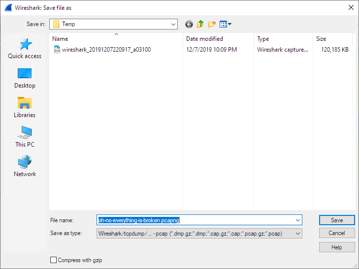Viewport: 359px width, 269px height.
Task: Click the Save button
Action: (336, 220)
